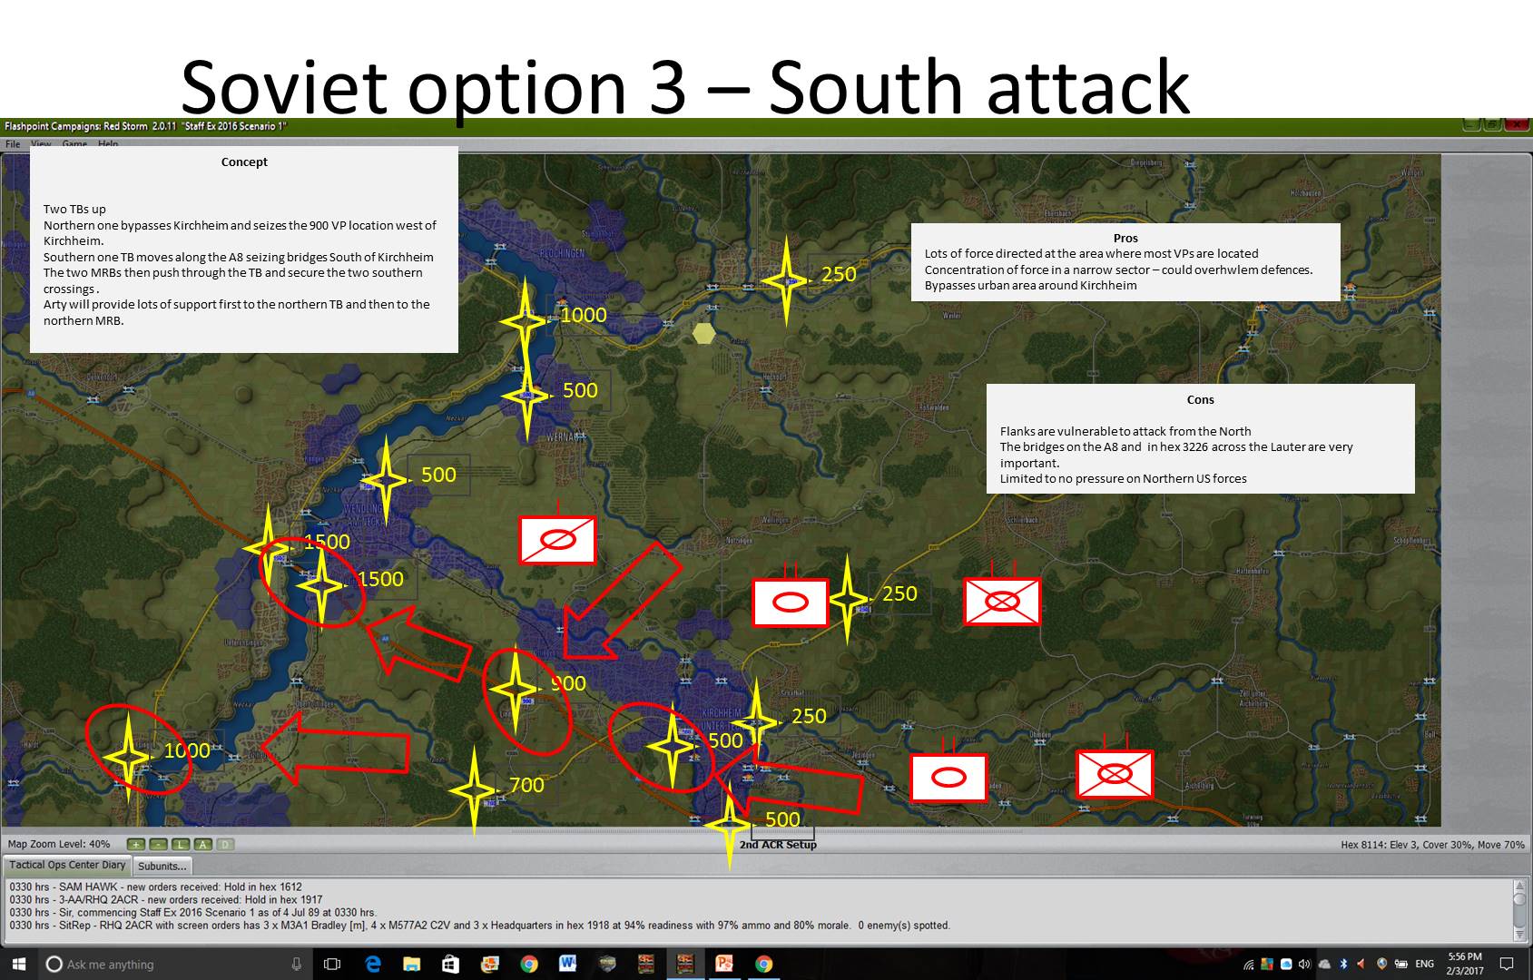The width and height of the screenshot is (1533, 980).
Task: Click the Map Zoom Level: 40% label
Action: 59,844
